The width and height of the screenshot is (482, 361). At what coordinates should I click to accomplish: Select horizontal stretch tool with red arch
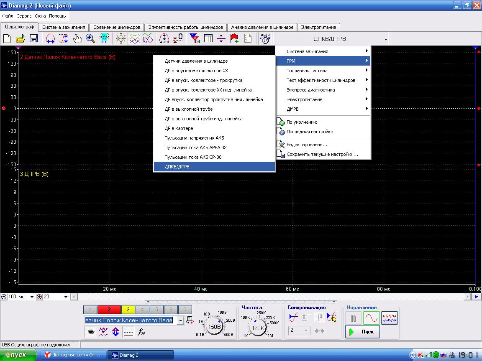(x=50, y=39)
